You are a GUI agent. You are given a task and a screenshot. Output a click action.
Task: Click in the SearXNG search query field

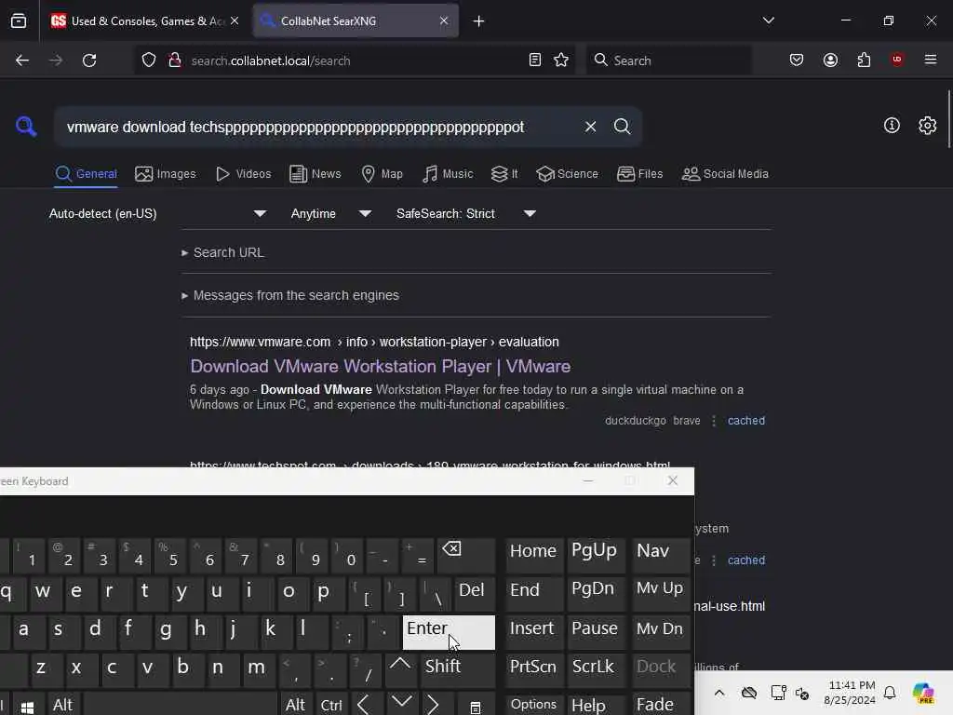click(316, 127)
